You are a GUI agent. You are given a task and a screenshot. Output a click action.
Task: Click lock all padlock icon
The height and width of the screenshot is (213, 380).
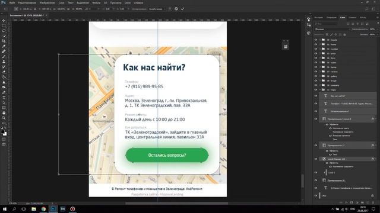(x=344, y=34)
